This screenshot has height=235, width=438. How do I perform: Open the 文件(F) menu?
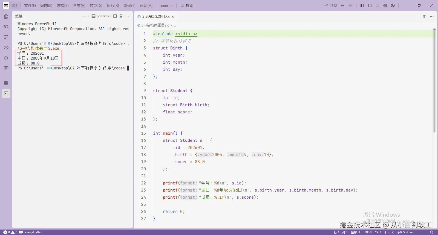[x=30, y=5]
